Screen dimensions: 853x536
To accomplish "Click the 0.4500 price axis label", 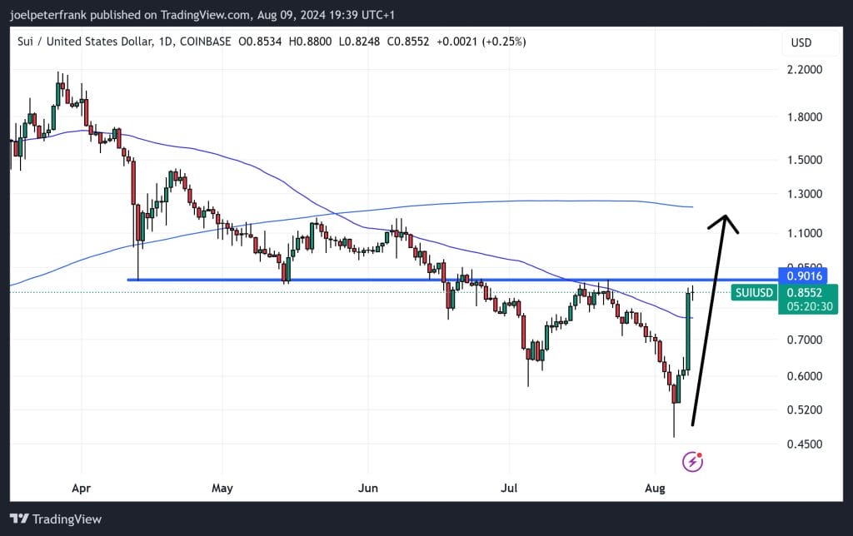I will [x=805, y=444].
